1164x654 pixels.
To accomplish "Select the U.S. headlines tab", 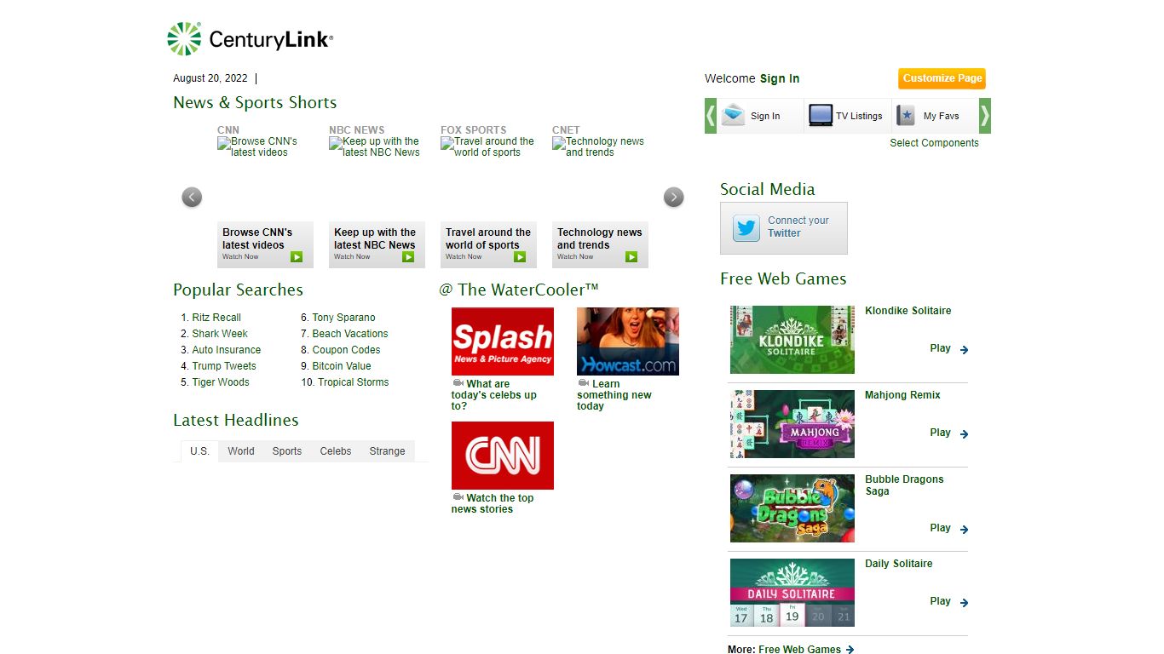I will [199, 451].
